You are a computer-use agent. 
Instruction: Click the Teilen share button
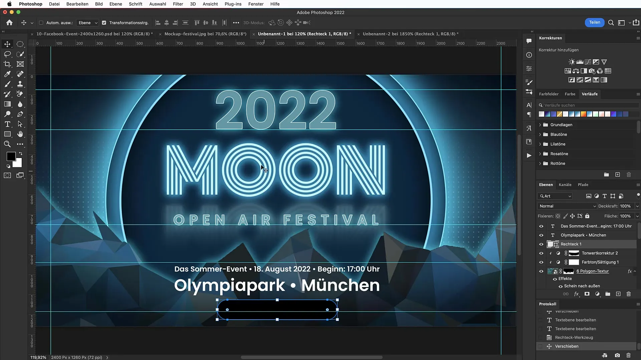pos(595,22)
